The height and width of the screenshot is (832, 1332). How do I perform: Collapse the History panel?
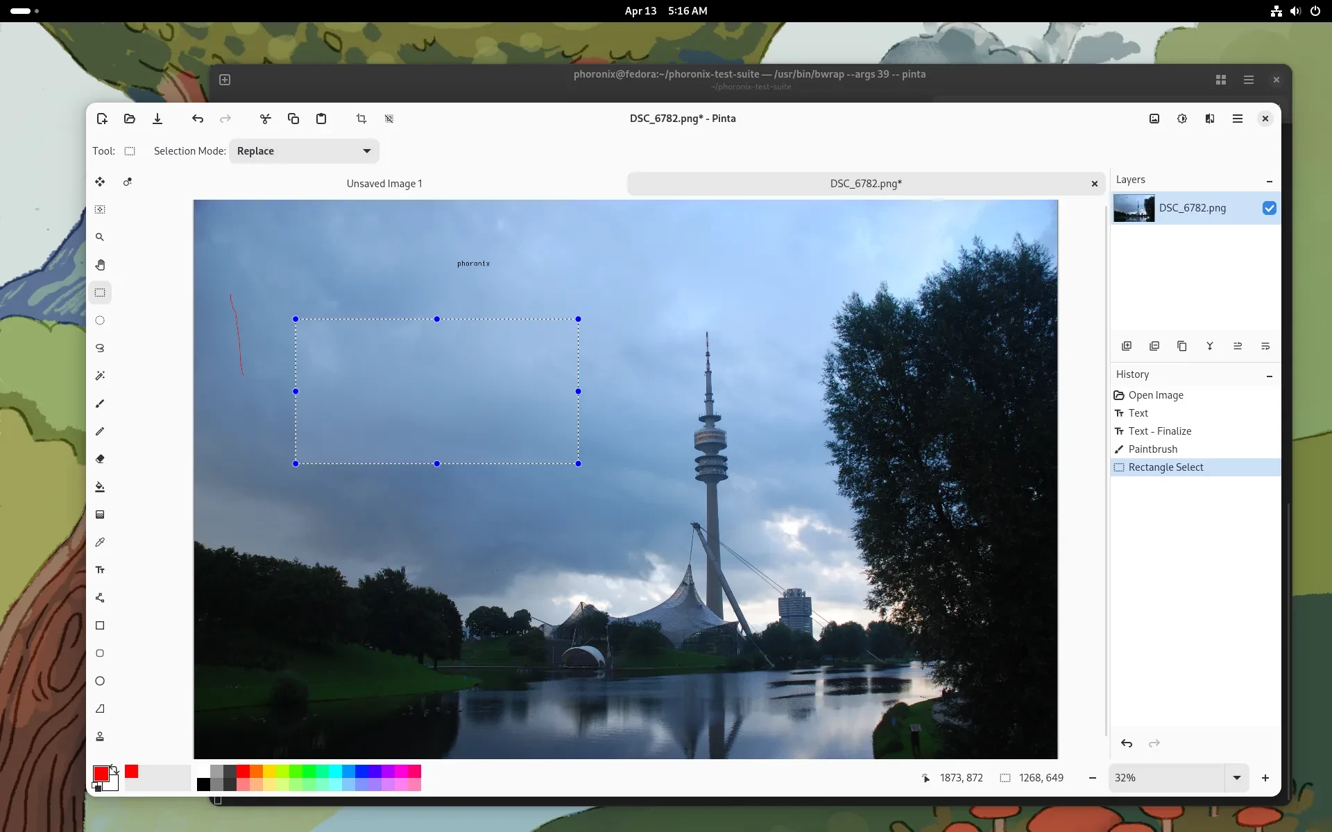point(1269,375)
